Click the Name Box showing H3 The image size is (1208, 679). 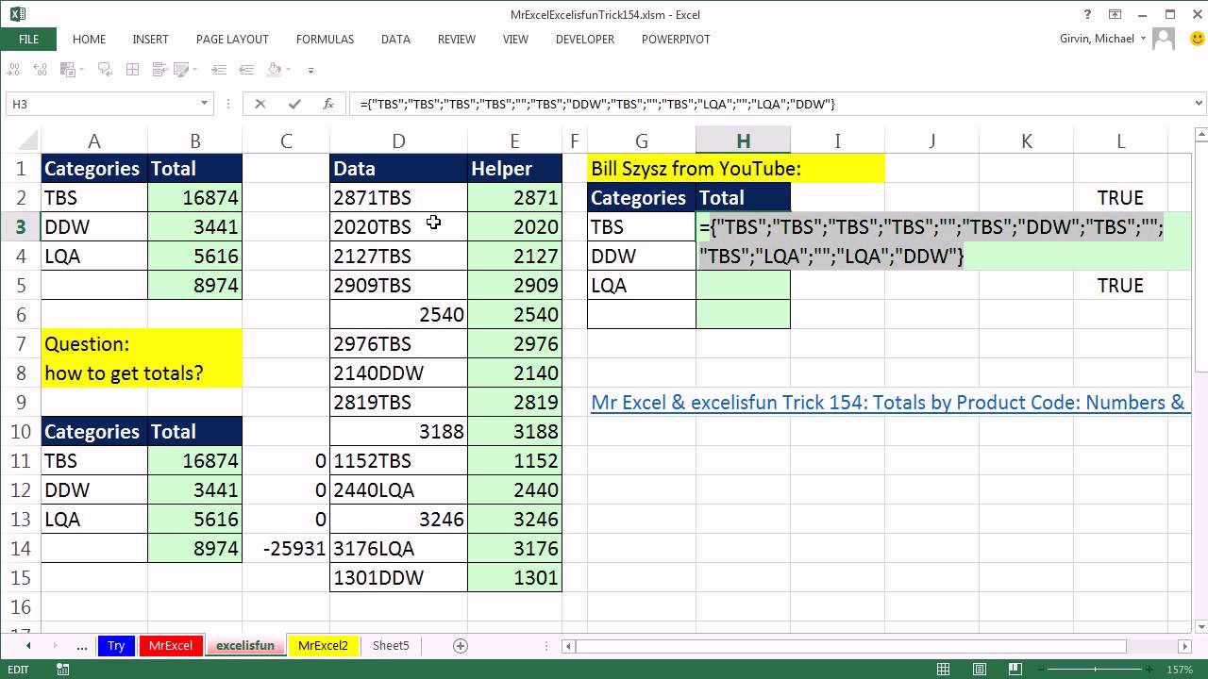point(104,104)
